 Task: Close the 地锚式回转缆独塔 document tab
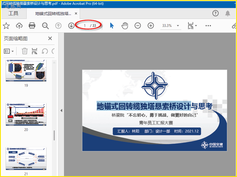pyautogui.click(x=76, y=14)
